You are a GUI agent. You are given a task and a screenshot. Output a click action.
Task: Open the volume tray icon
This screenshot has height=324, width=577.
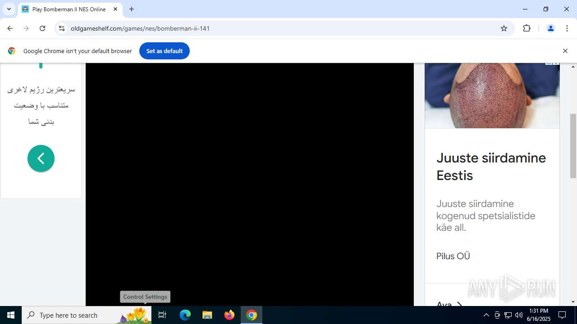[519, 315]
